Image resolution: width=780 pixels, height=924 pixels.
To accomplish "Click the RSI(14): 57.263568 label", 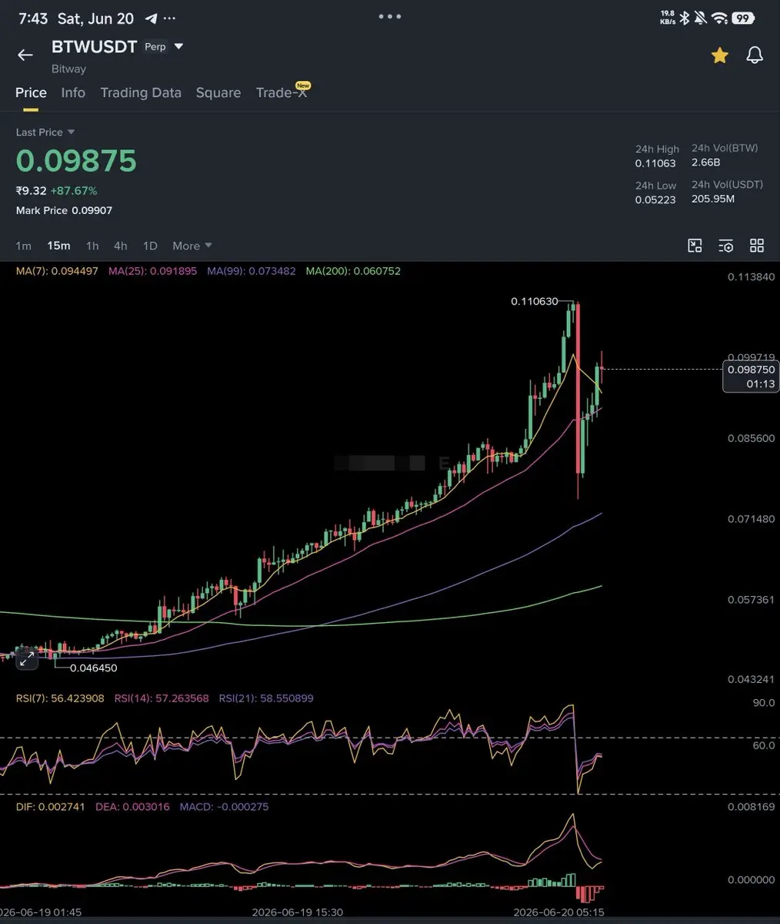I will pyautogui.click(x=162, y=698).
